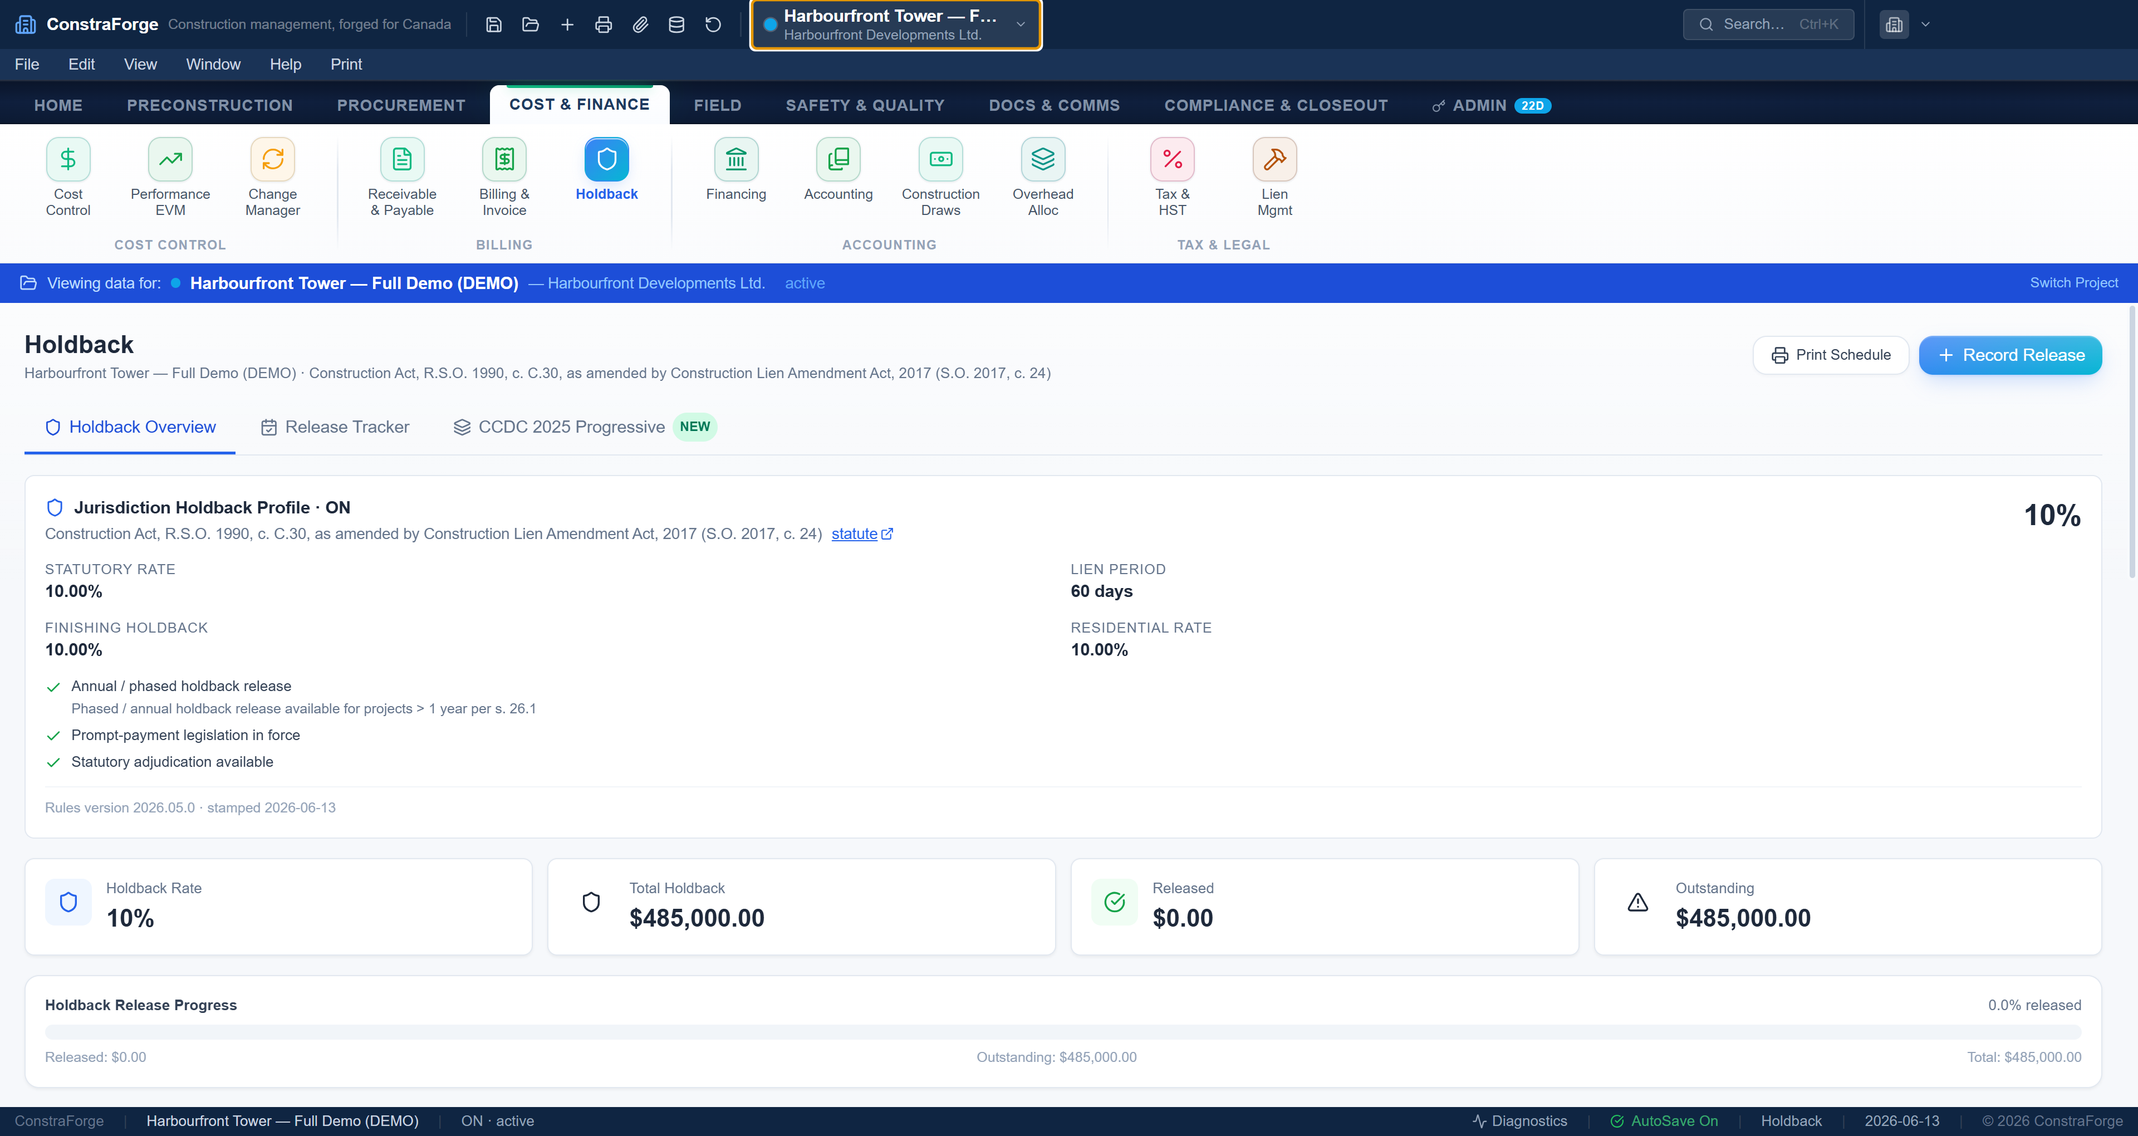The width and height of the screenshot is (2138, 1136).
Task: Click the '0.0% released' label
Action: click(x=2034, y=1006)
